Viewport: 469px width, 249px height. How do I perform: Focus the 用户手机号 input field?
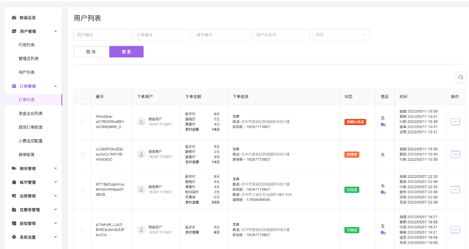click(x=281, y=35)
